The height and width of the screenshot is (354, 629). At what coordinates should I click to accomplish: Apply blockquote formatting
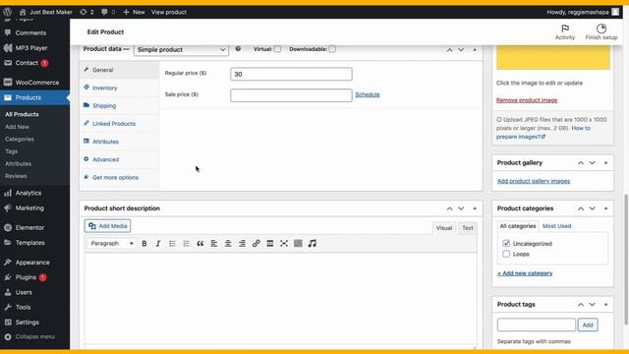pyautogui.click(x=200, y=243)
